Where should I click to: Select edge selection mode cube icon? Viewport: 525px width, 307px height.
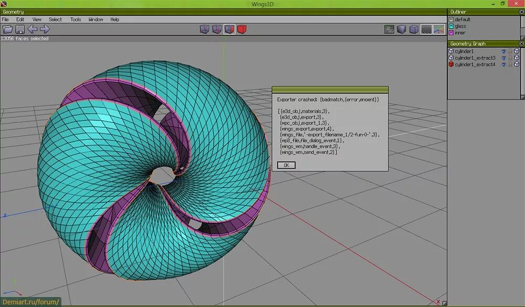tap(217, 29)
